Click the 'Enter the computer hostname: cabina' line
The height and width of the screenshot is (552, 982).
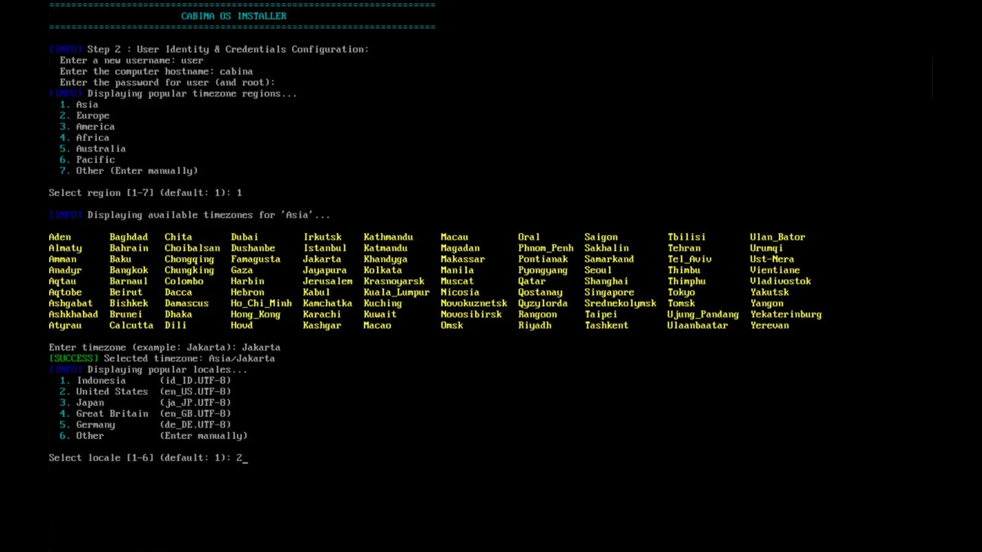point(156,71)
